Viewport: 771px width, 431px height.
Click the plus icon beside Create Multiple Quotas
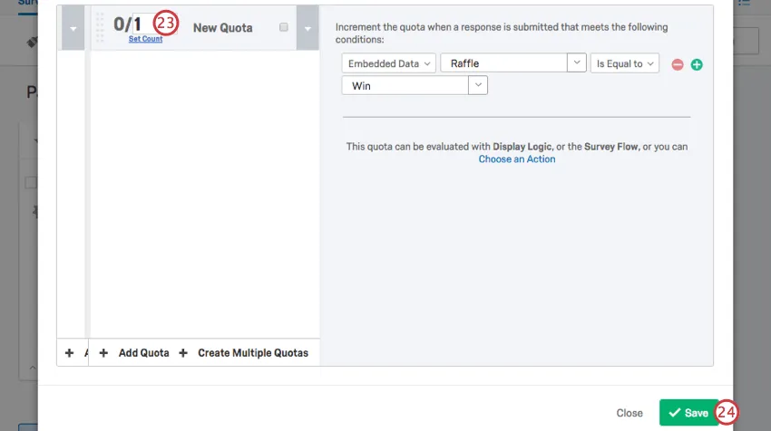point(183,353)
